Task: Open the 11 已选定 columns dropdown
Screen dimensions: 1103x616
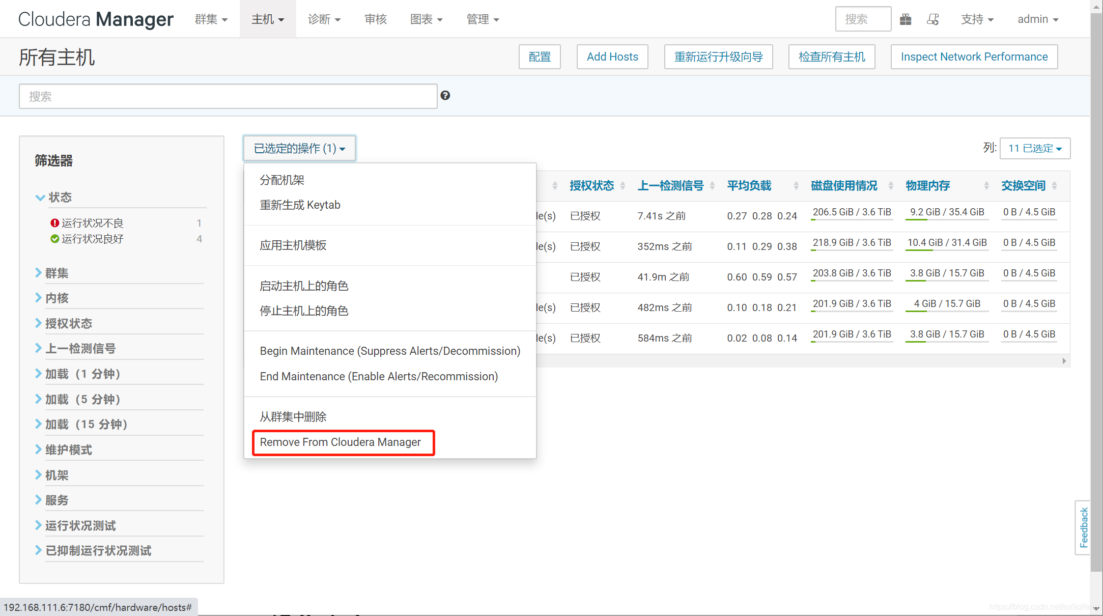Action: tap(1035, 148)
